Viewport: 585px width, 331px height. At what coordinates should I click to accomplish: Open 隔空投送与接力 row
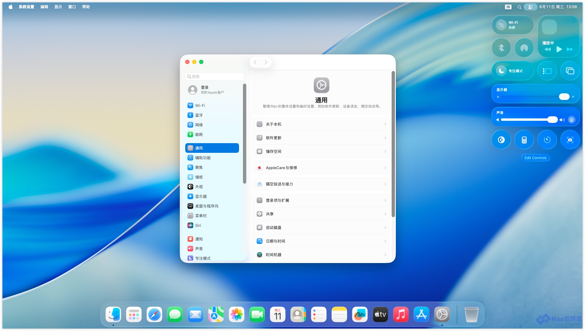click(322, 184)
